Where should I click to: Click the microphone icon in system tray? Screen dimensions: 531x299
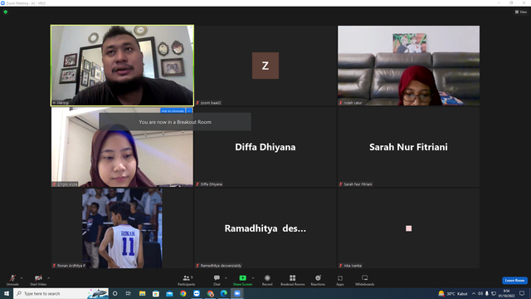tap(487, 293)
